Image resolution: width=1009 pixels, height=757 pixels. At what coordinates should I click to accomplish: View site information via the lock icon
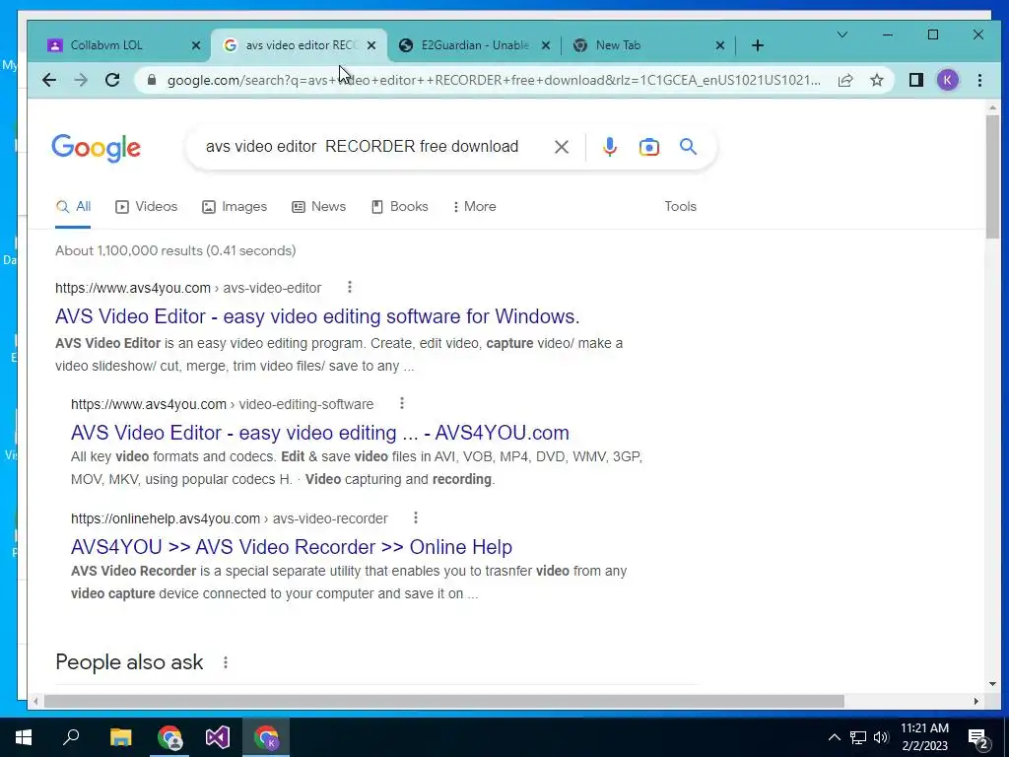click(152, 80)
